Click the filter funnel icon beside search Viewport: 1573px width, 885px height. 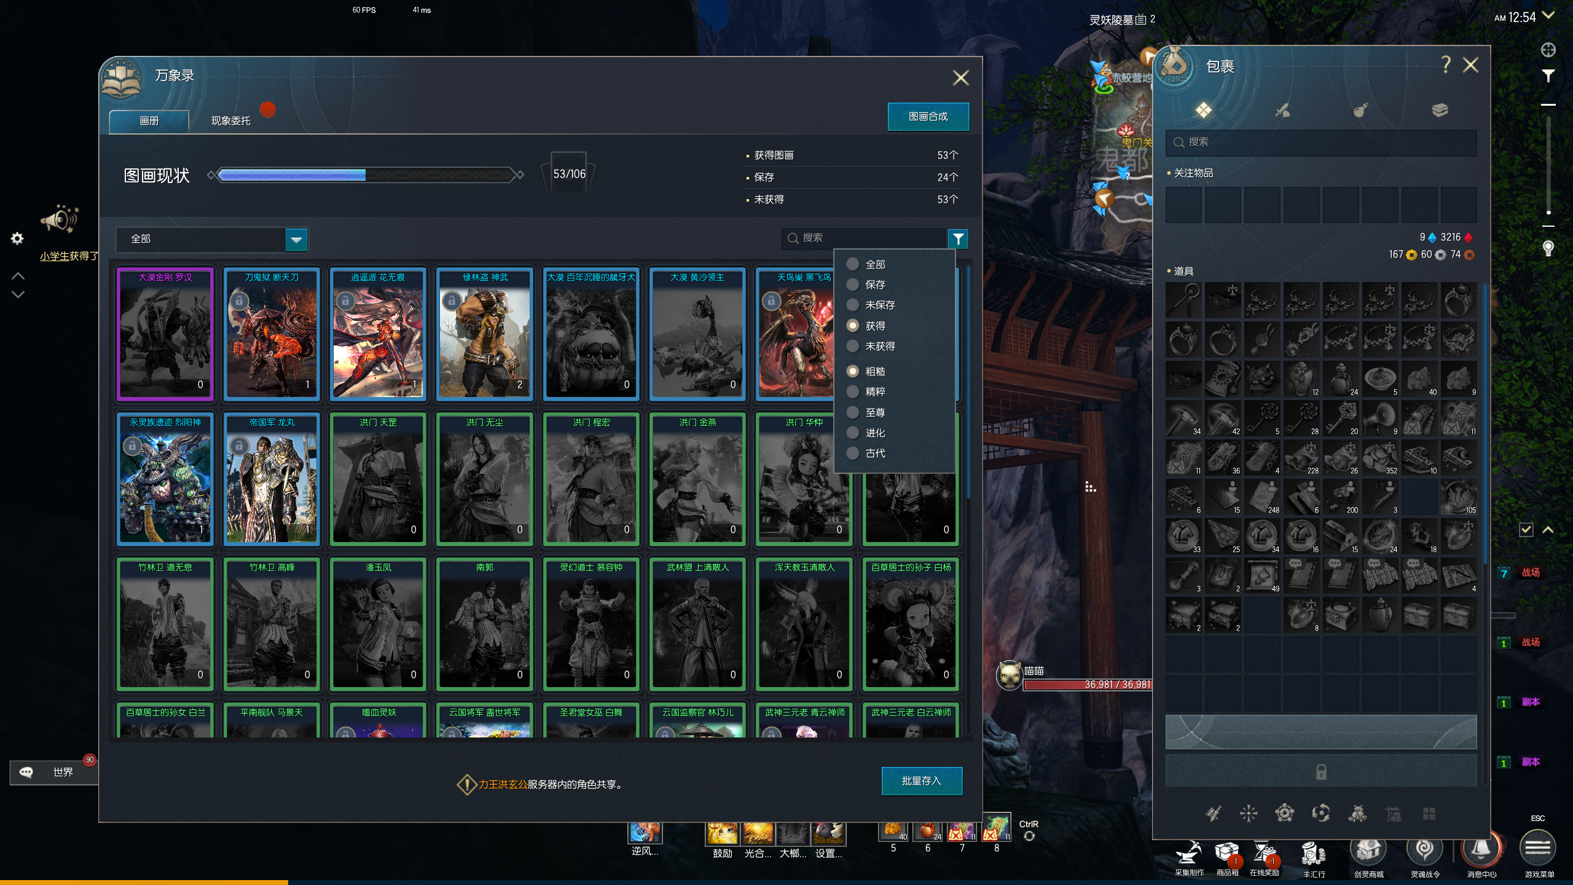[x=957, y=238]
